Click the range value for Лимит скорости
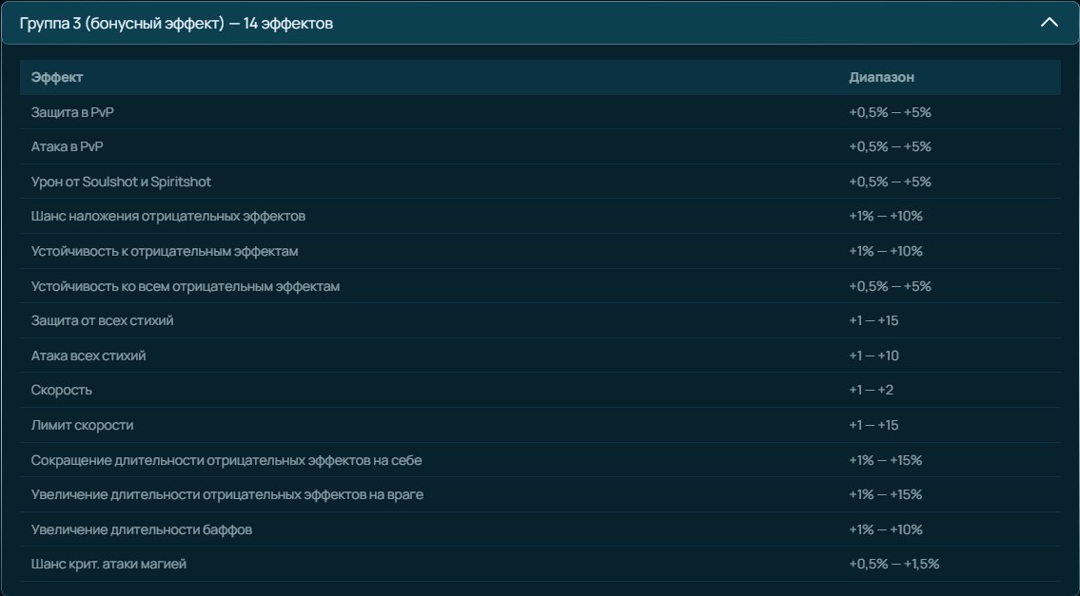The height and width of the screenshot is (596, 1080). point(874,425)
